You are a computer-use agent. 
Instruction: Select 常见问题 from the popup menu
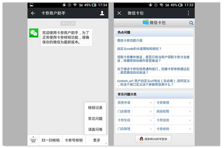click(x=95, y=118)
